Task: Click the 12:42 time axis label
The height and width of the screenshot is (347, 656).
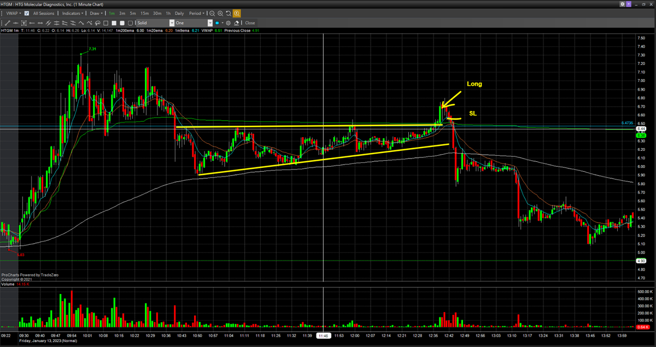Action: click(449, 336)
